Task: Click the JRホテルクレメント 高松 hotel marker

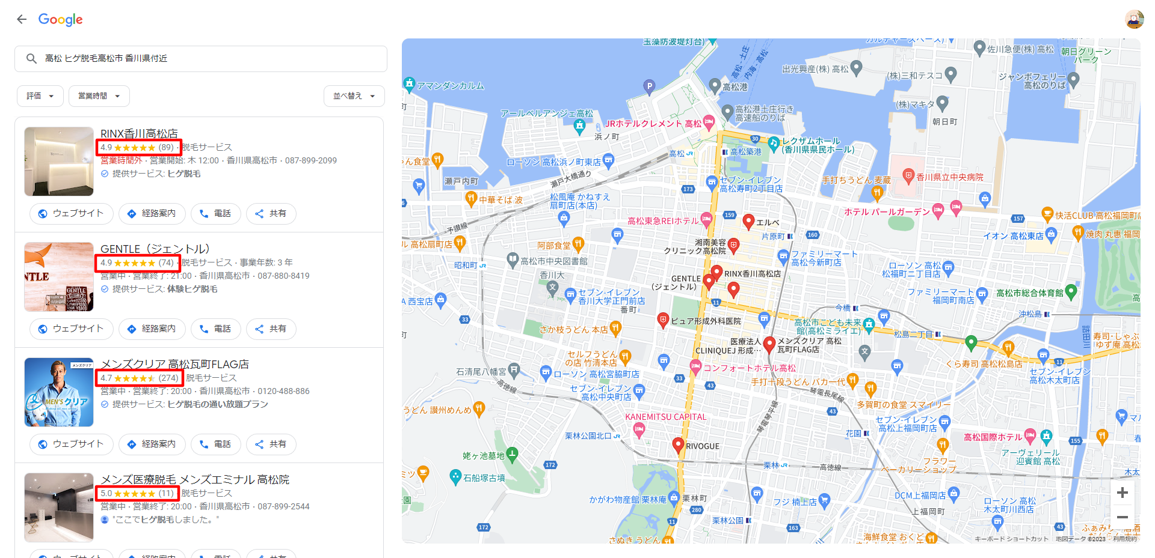Action: coord(709,123)
